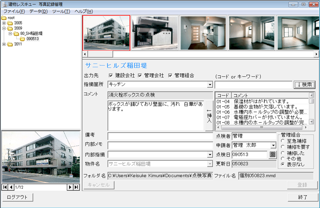Viewport: 320px width, 208px height.
Task: Click the 検索 button
Action: pos(304,84)
